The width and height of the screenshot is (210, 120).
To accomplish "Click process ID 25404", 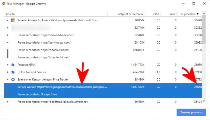I will point(198,102).
